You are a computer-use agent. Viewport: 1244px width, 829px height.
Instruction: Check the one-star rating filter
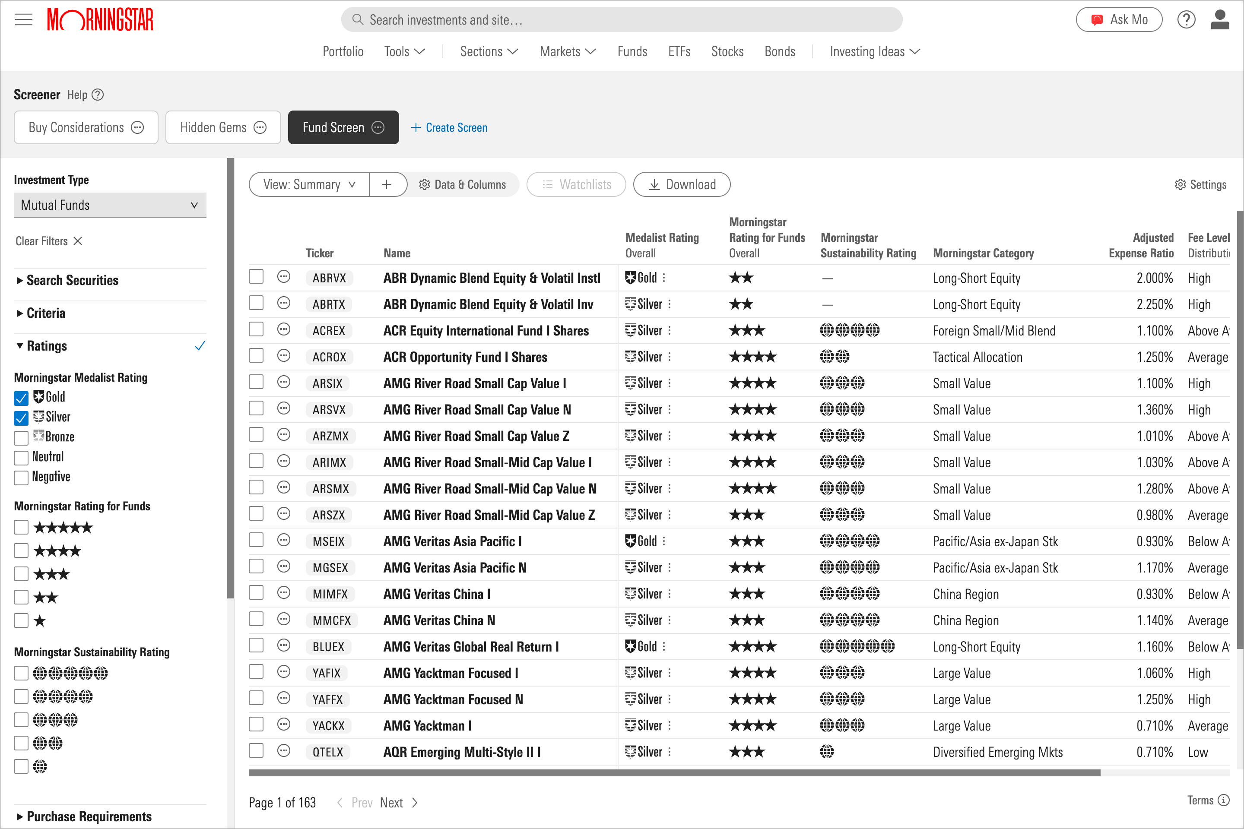point(21,620)
